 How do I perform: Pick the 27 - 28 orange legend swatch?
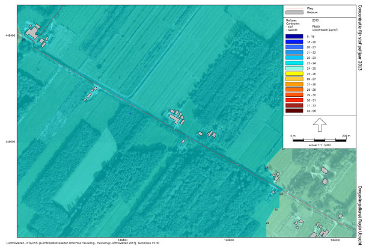tap(294, 84)
